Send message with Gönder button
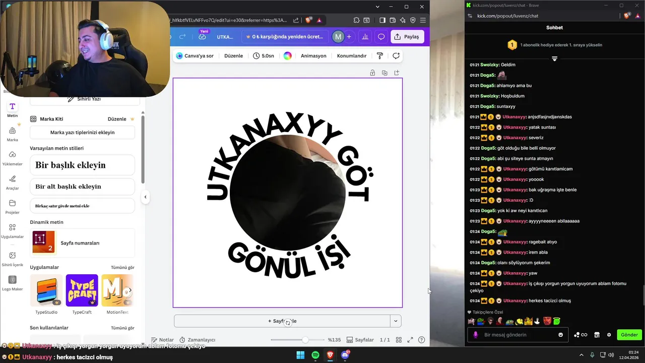Image resolution: width=645 pixels, height=363 pixels. (x=629, y=335)
